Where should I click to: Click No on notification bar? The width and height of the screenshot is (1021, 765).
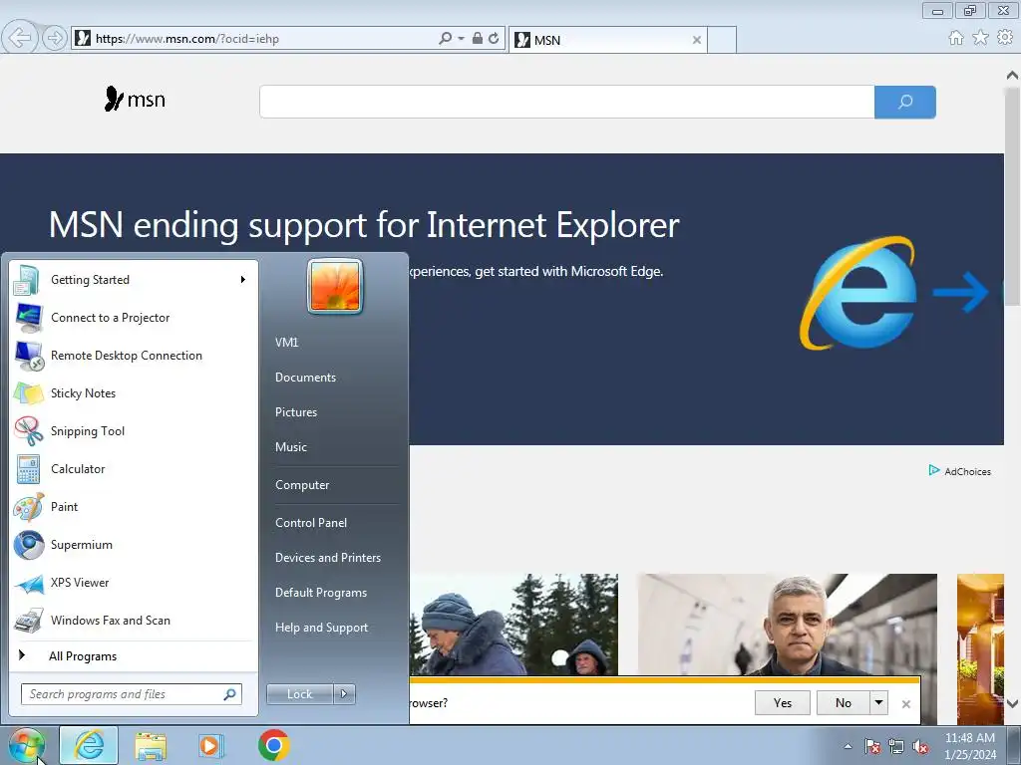844,702
